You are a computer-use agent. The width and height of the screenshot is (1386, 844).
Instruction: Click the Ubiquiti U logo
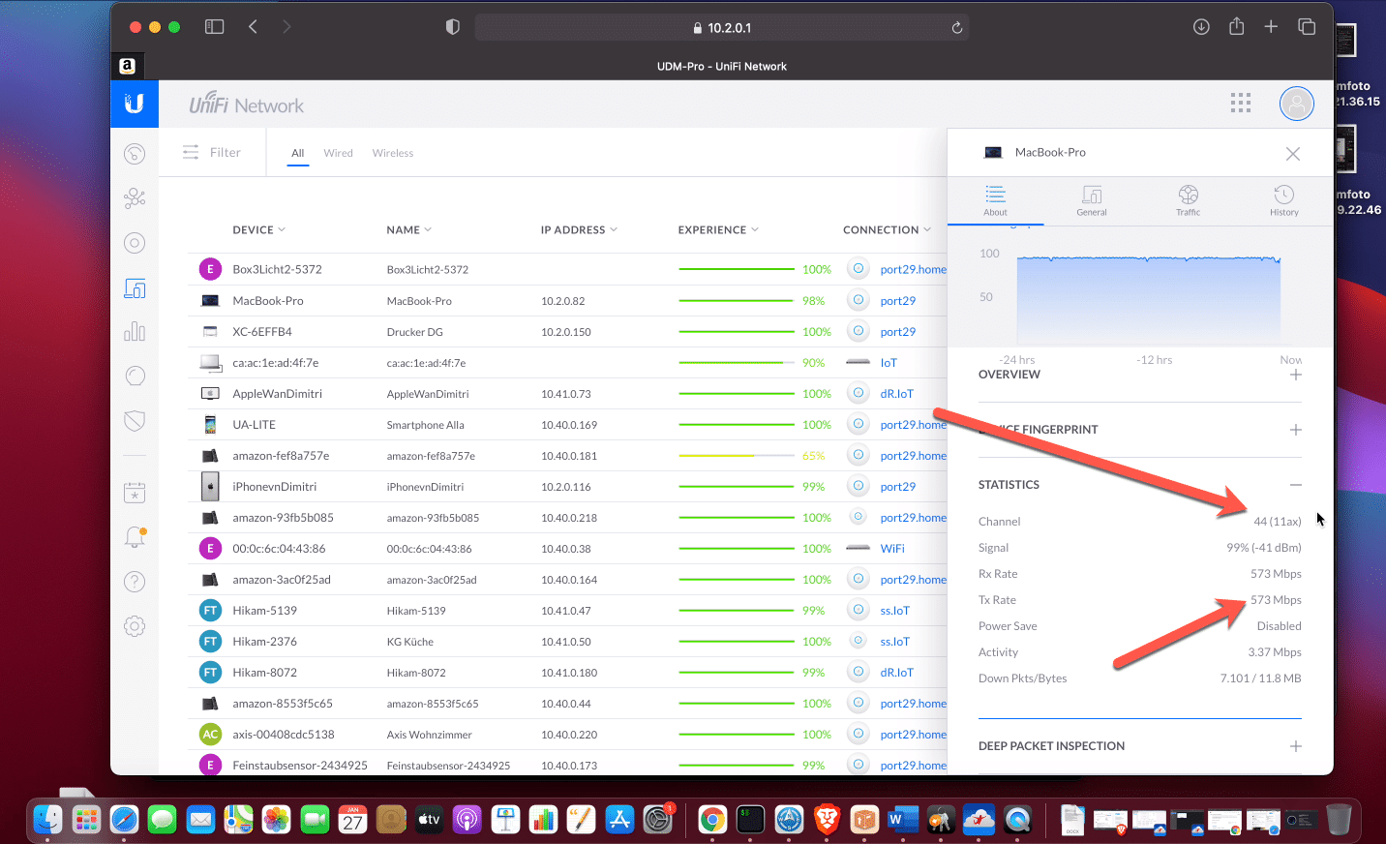click(135, 104)
